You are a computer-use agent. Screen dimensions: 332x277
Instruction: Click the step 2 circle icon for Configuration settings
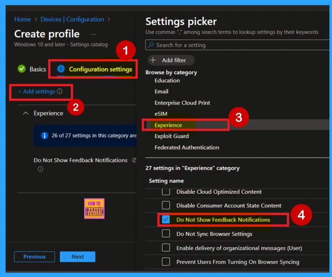[61, 69]
